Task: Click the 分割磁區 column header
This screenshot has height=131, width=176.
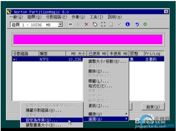Action: [26, 54]
